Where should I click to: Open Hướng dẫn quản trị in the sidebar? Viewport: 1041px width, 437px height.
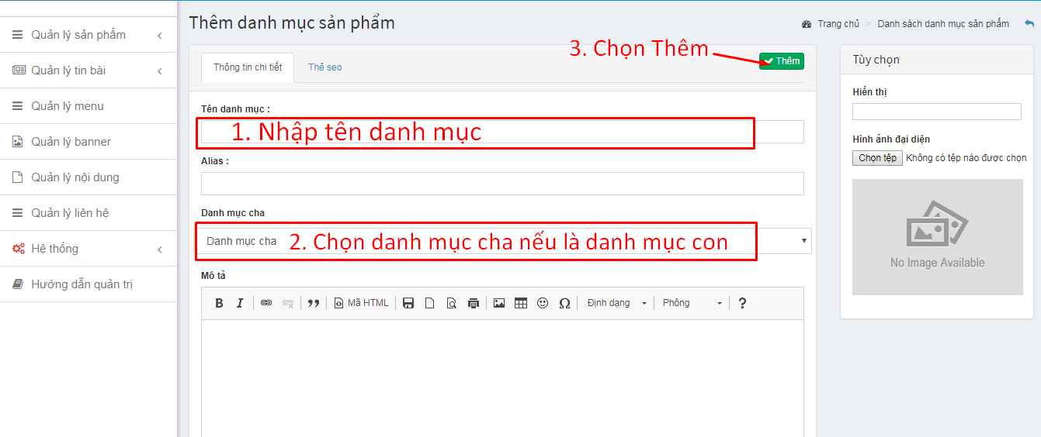[x=88, y=284]
